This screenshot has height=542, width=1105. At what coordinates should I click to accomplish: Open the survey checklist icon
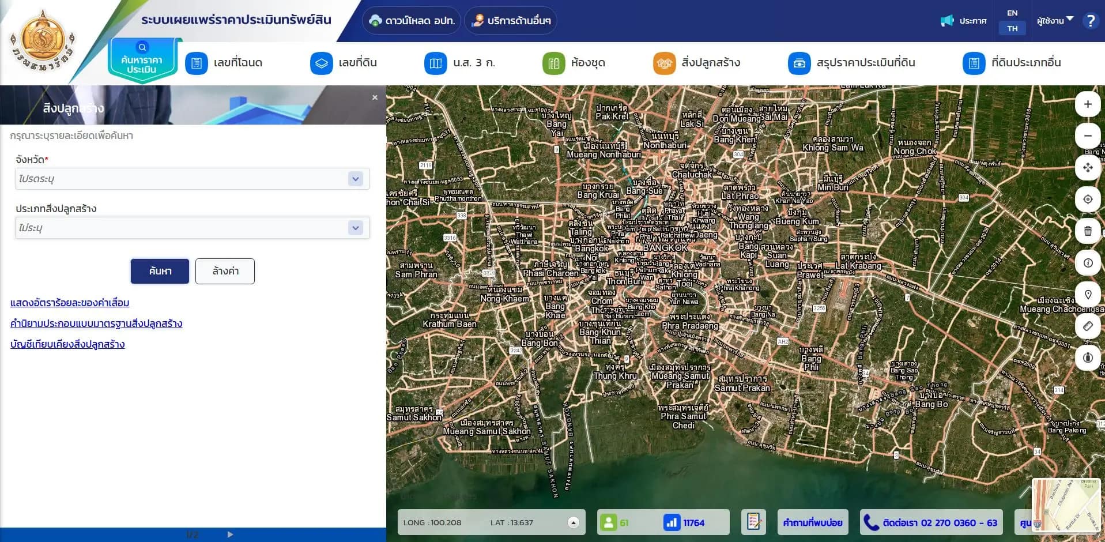tap(753, 522)
